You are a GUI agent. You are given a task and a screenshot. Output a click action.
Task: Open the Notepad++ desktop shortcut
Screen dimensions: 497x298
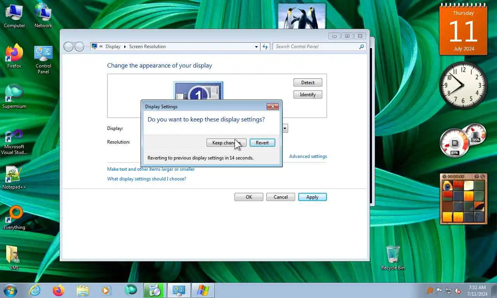(x=14, y=177)
